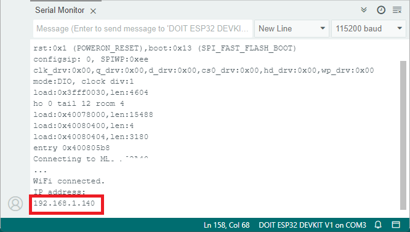Click the 'entry 0x400805b8' output line

(x=71, y=148)
